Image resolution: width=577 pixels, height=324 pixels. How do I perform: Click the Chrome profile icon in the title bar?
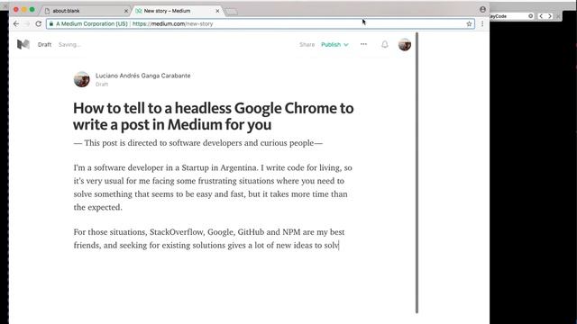(483, 10)
